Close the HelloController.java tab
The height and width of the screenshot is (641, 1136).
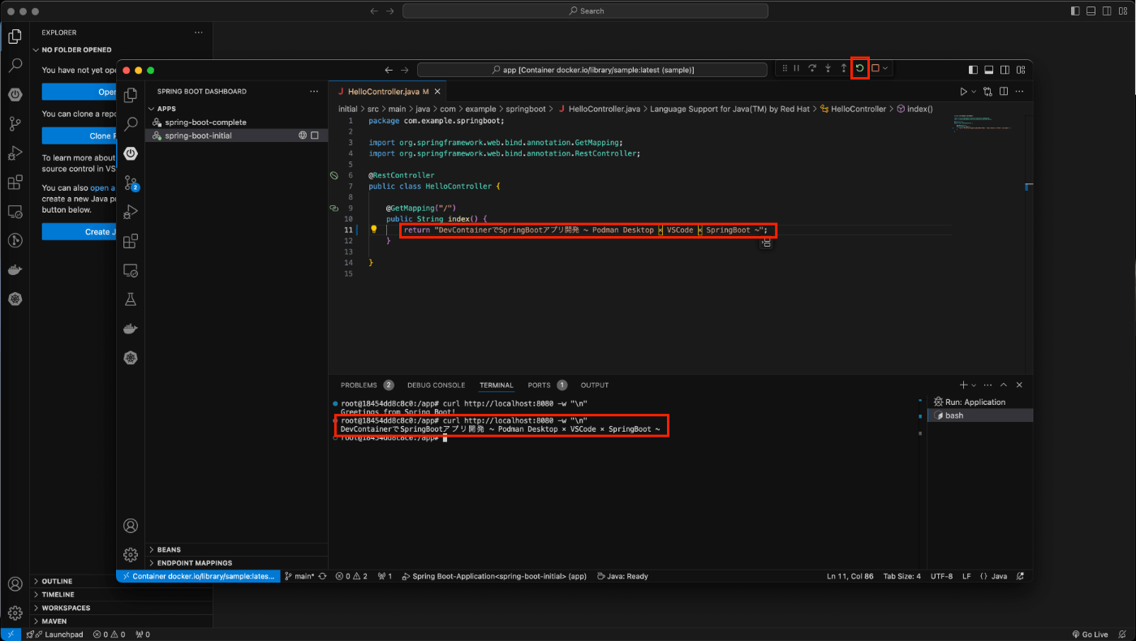pyautogui.click(x=437, y=92)
